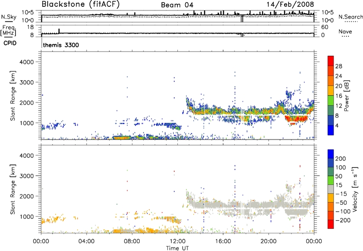Click the 'CPID' label
363x251 pixels.
[x=10, y=43]
